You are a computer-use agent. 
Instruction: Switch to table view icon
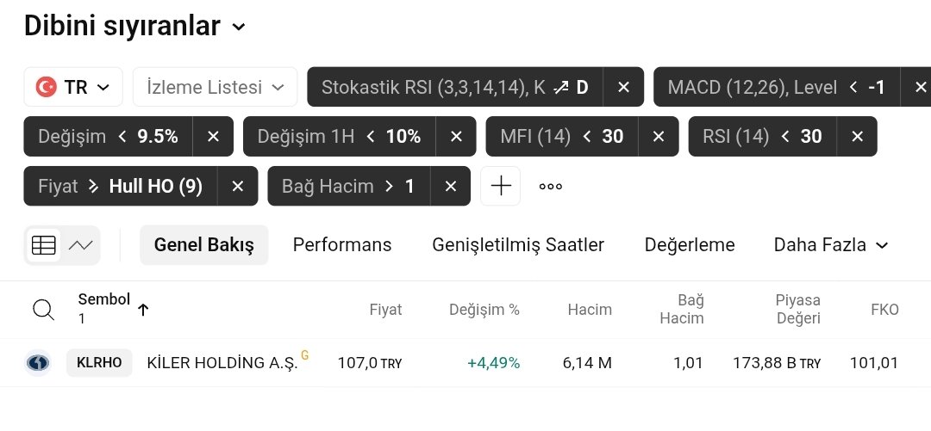[x=43, y=245]
